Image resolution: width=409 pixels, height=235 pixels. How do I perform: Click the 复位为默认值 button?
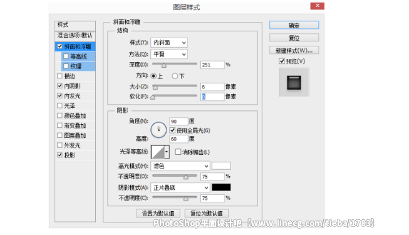[x=206, y=213]
